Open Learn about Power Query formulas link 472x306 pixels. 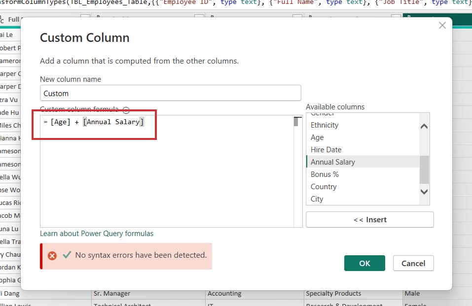coord(97,234)
